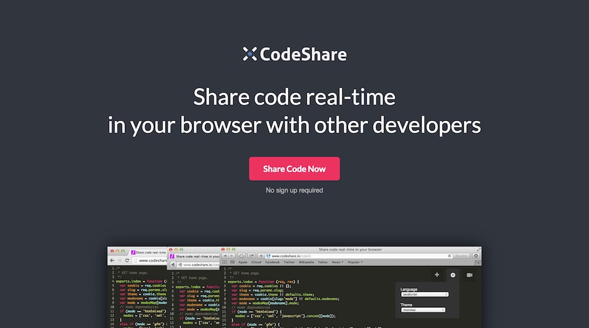Click the Wikipedia bookmark
The width and height of the screenshot is (589, 328).
[x=306, y=262]
